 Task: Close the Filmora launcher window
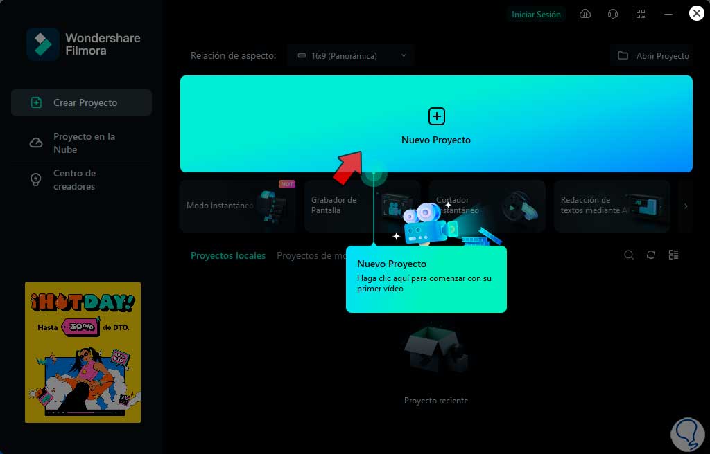696,13
